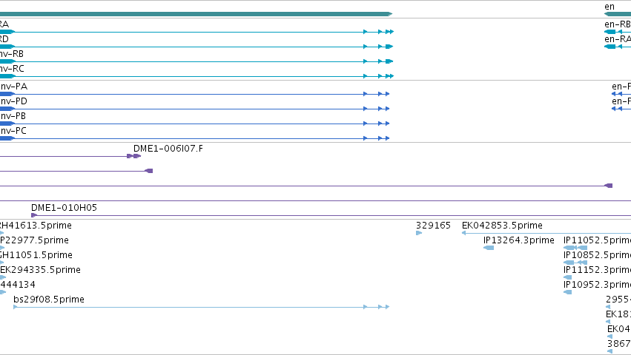Image resolution: width=631 pixels, height=355 pixels.
Task: Click the 329165 feature label
Action: click(x=434, y=226)
